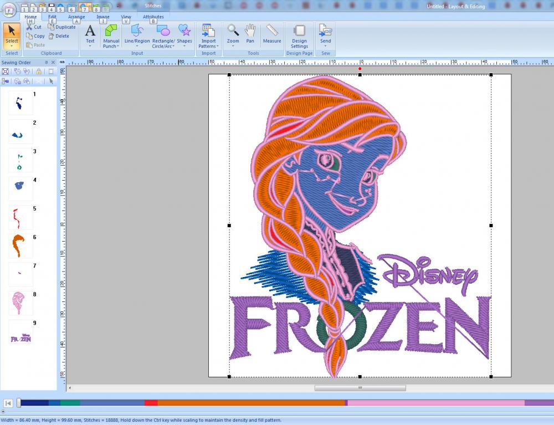Switch to the Attributes ribbon tab
The image size is (554, 425).
(x=153, y=17)
